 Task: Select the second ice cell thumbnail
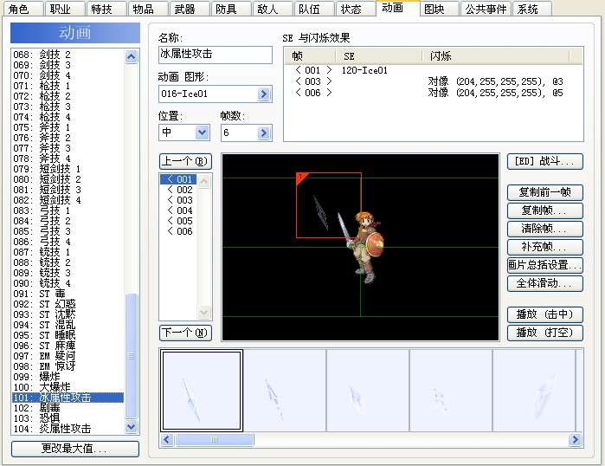285,391
